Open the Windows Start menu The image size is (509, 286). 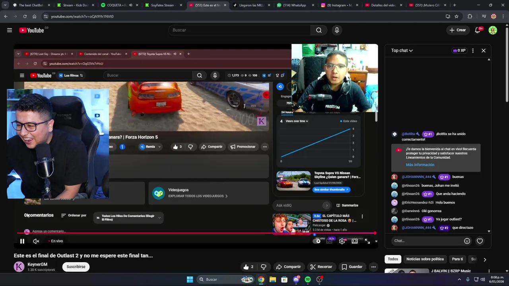coord(190,280)
